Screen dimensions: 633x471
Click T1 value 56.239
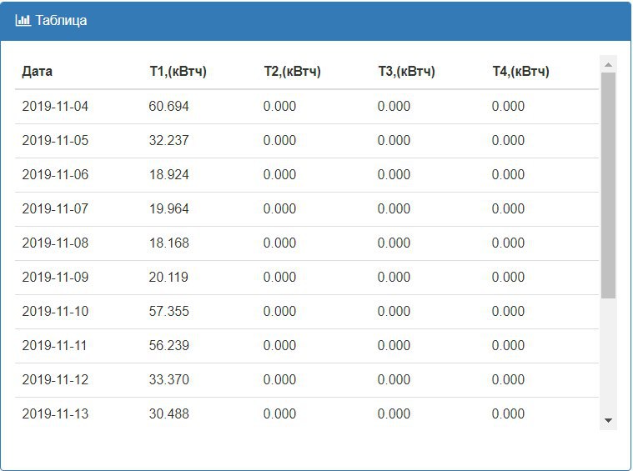[x=168, y=345]
